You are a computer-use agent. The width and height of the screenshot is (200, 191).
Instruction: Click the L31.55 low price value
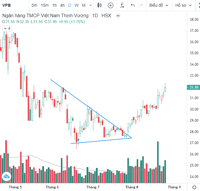(x=37, y=22)
